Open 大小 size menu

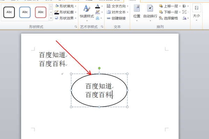[196, 13]
